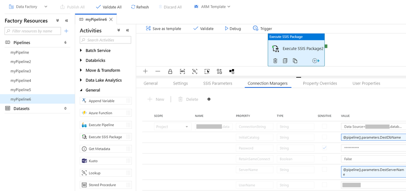Toggle Sensitive checkbox for InitialCatalog
This screenshot has height=191, width=406.
click(324, 137)
